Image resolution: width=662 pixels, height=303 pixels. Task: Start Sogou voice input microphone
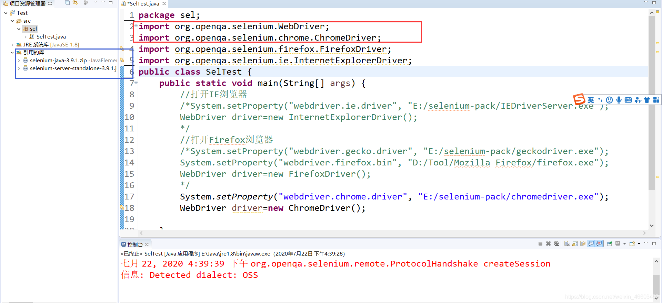pyautogui.click(x=619, y=100)
